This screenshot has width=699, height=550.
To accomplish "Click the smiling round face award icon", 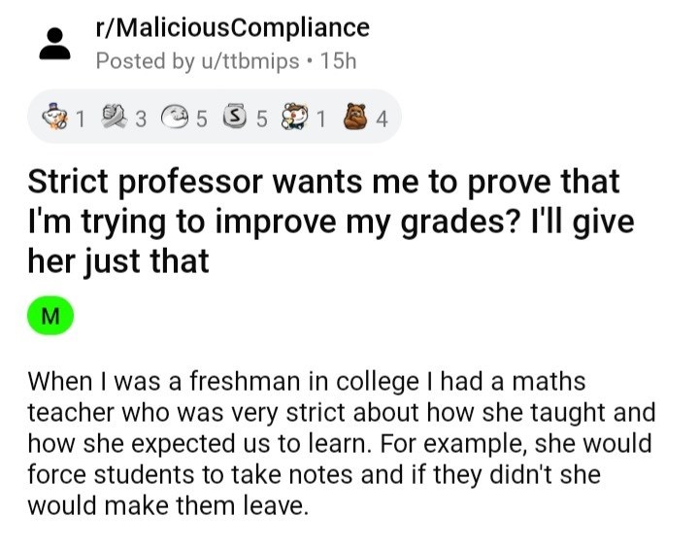I will tap(178, 120).
